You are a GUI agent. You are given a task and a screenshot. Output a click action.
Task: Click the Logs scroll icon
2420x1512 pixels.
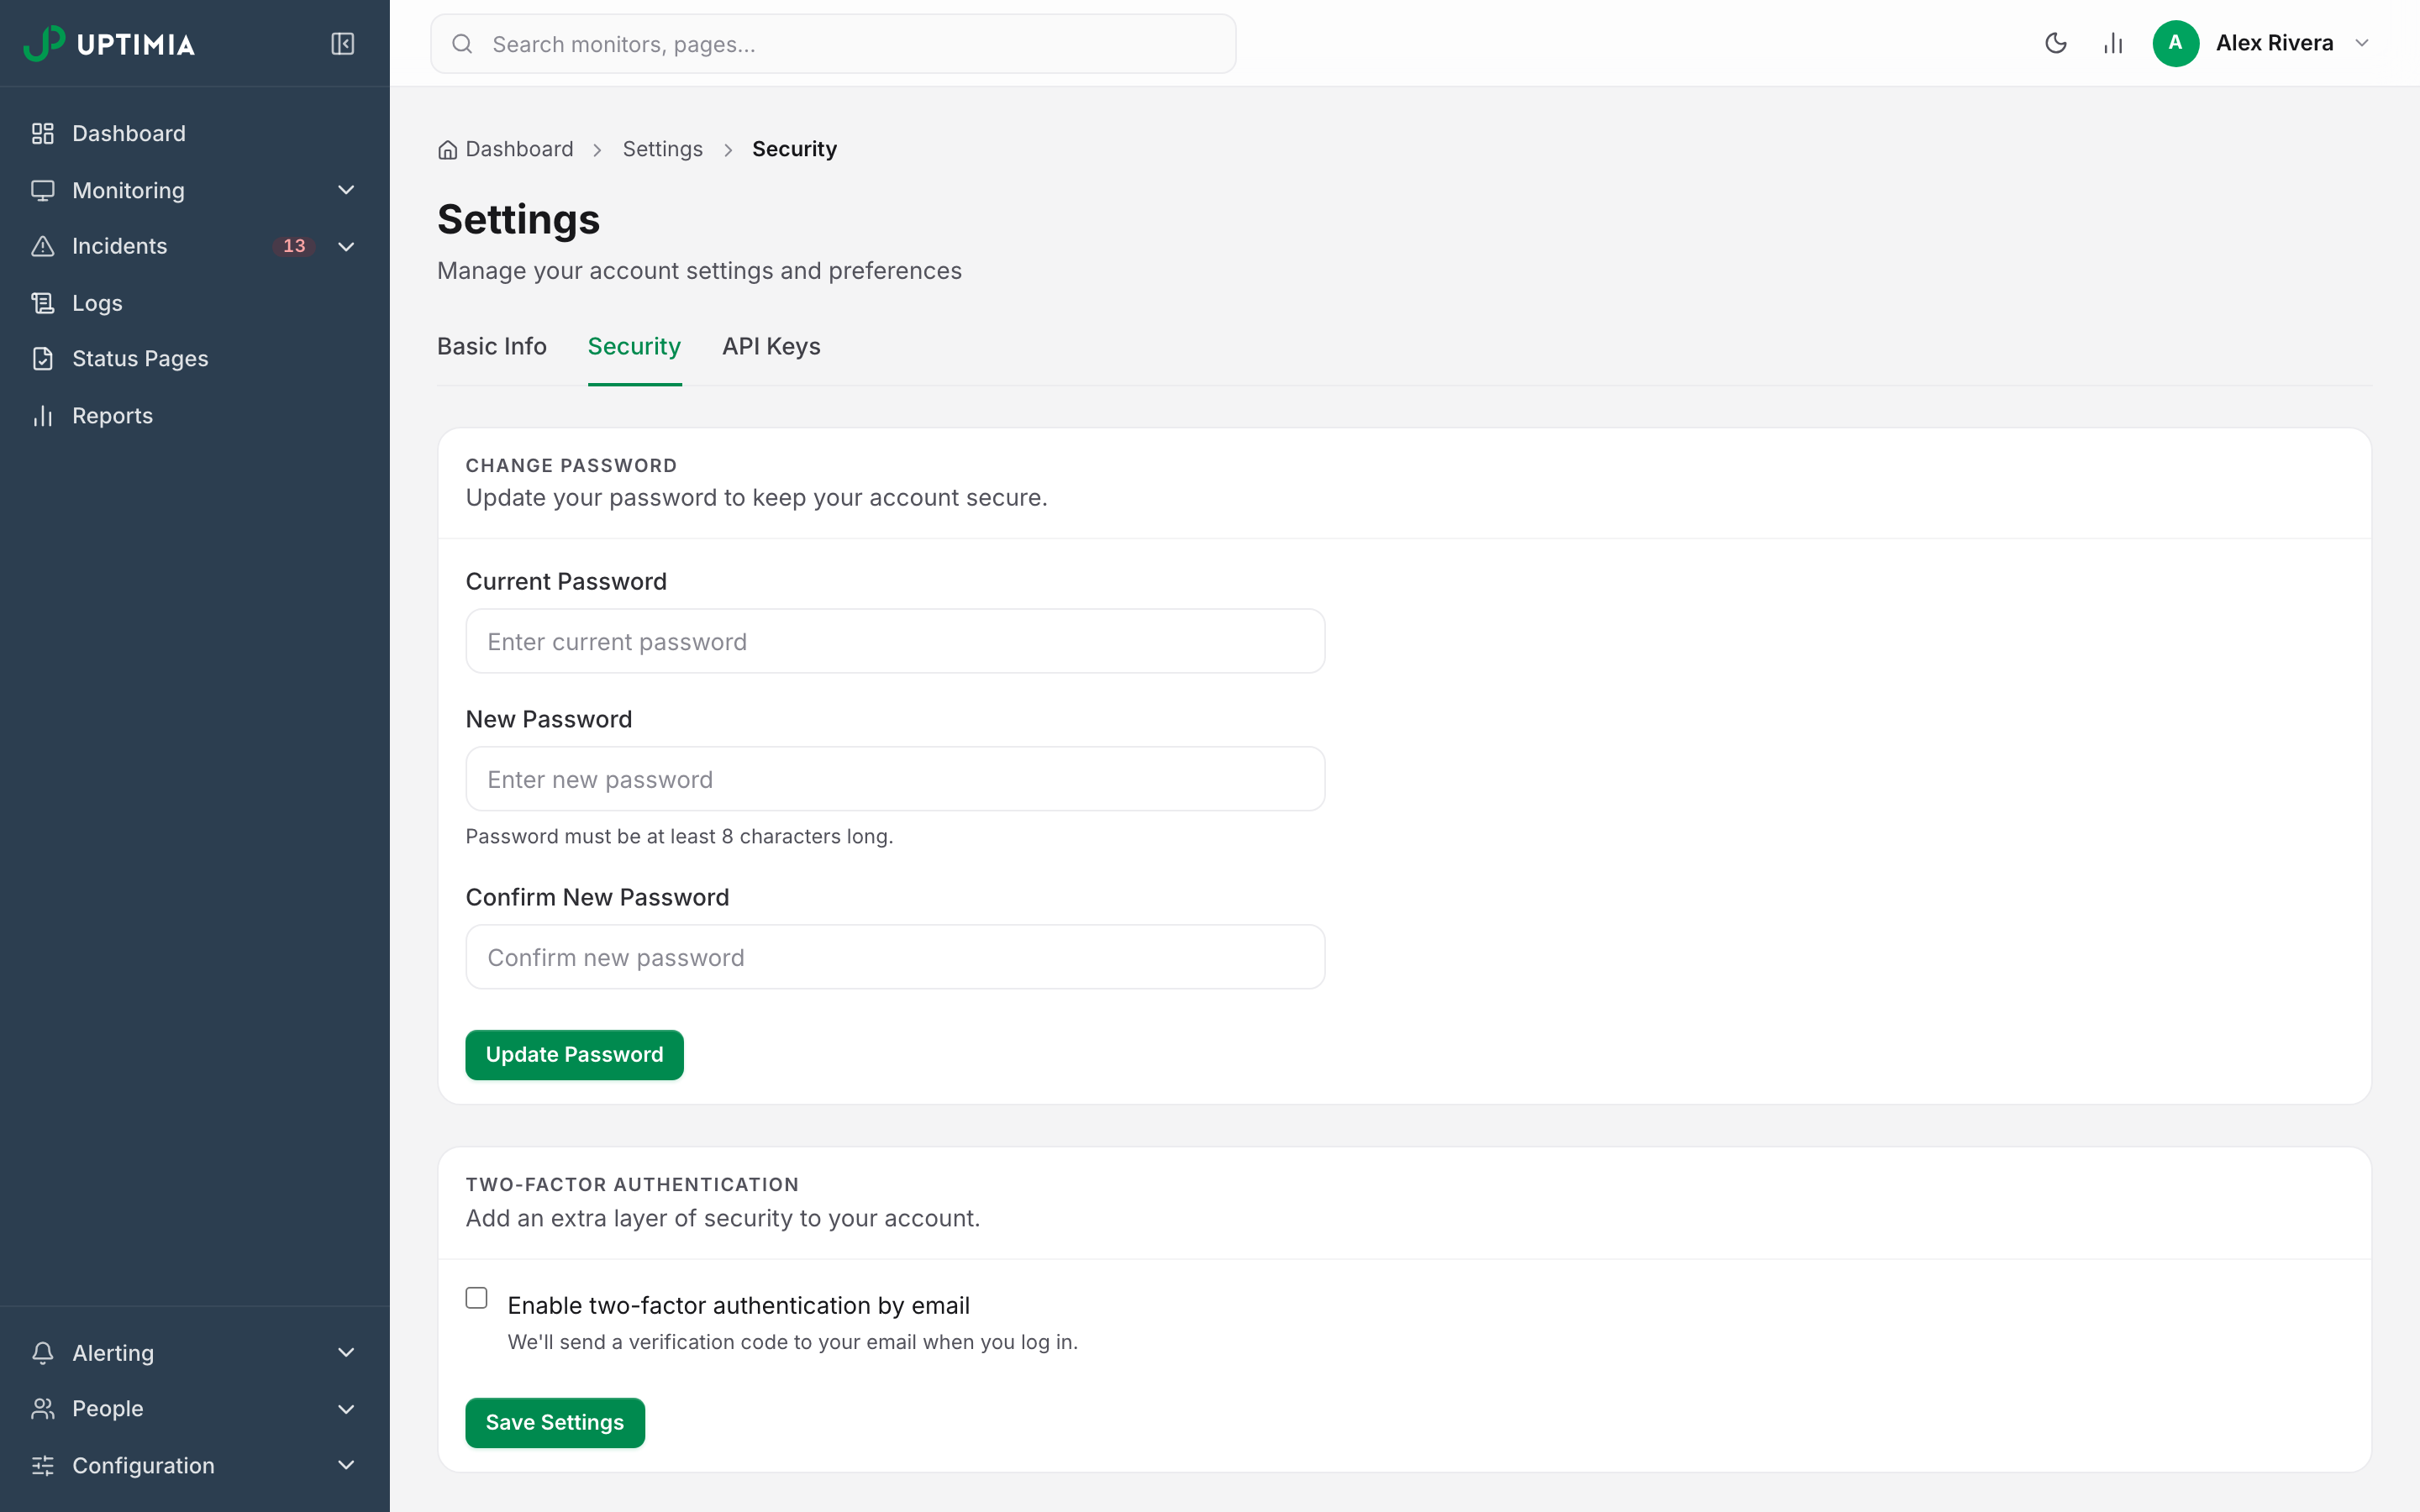42,303
